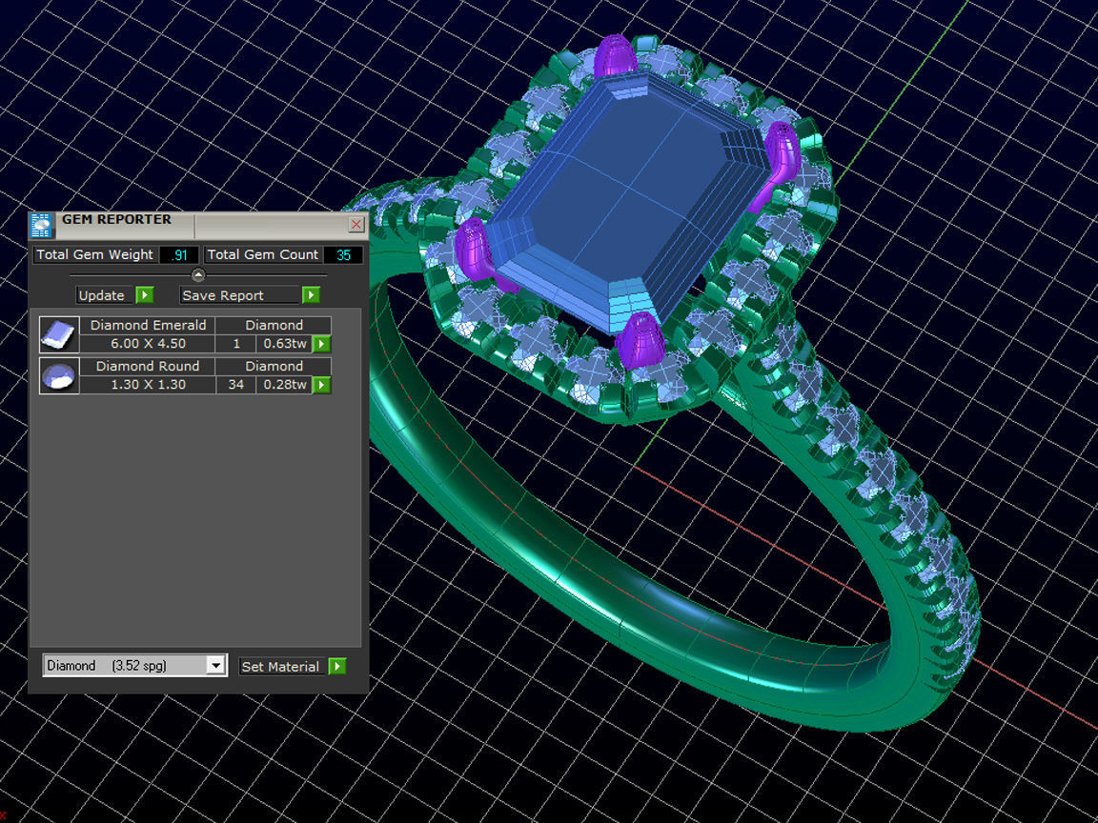
Task: Click green arrow on Diamond Emerald row
Action: [321, 344]
